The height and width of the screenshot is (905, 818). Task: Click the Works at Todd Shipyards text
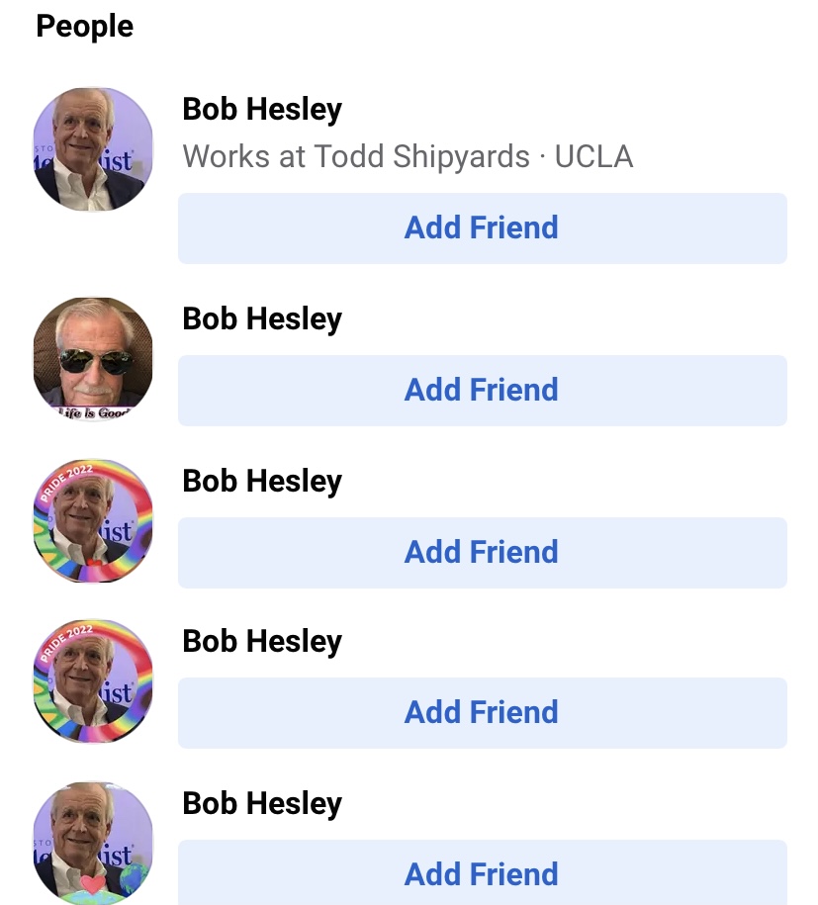tap(356, 156)
